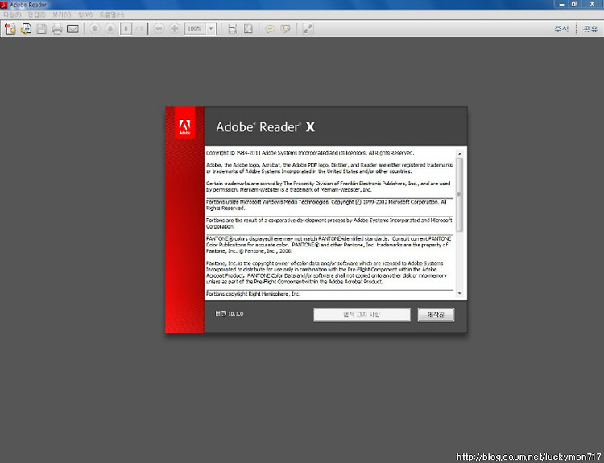Click the Merriam-Webster trademark paragraph
This screenshot has width=604, height=463.
[x=329, y=187]
